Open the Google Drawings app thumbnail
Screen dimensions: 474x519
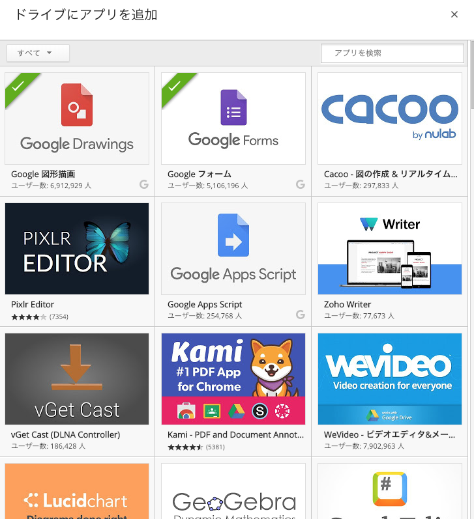pyautogui.click(x=77, y=119)
